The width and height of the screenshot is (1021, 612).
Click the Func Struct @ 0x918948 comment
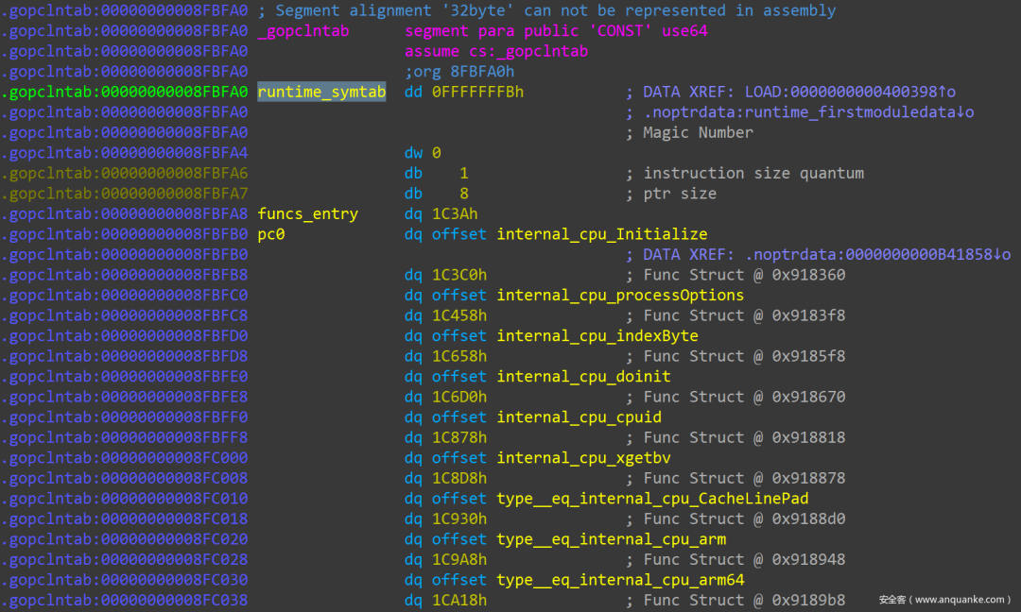744,560
